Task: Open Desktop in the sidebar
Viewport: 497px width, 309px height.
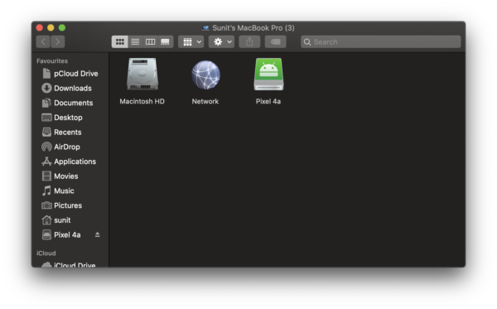Action: click(70, 118)
